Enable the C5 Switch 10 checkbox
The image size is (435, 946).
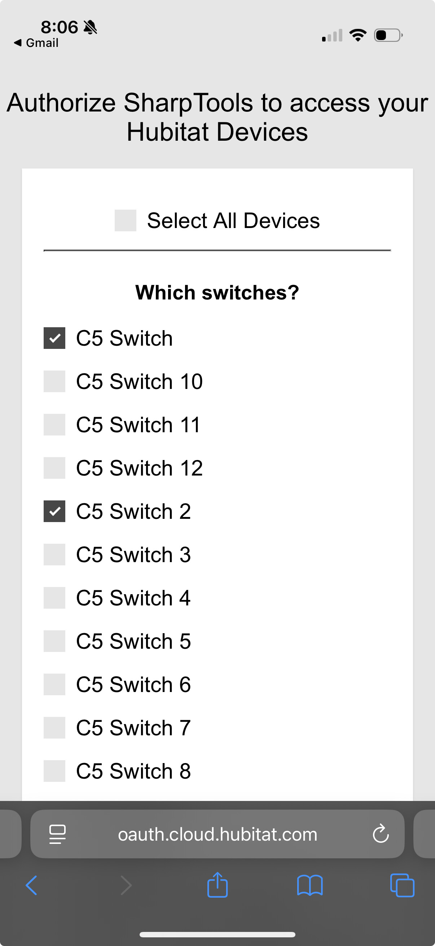coord(54,381)
